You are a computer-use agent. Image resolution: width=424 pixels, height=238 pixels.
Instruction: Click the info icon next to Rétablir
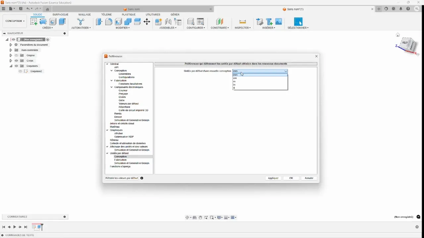point(142,178)
